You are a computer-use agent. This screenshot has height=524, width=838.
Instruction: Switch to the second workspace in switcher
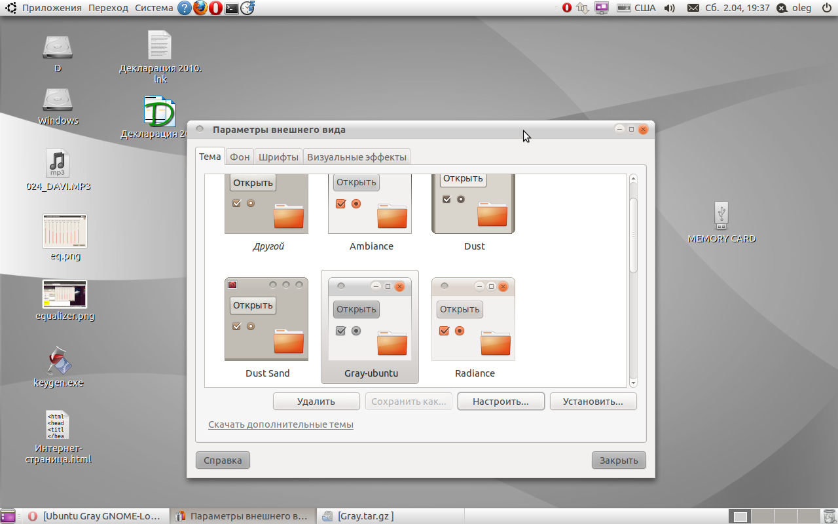tap(763, 516)
